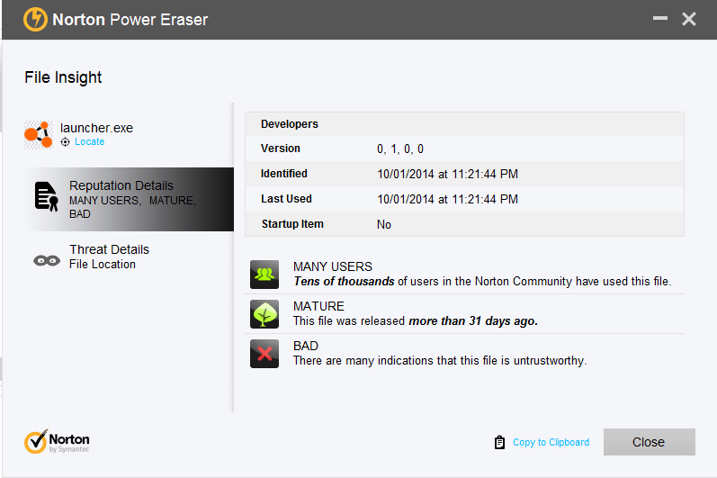Click the launcher.exe file icon

[39, 135]
